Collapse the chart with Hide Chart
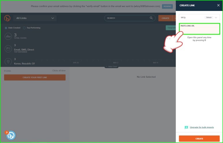 click(111, 67)
